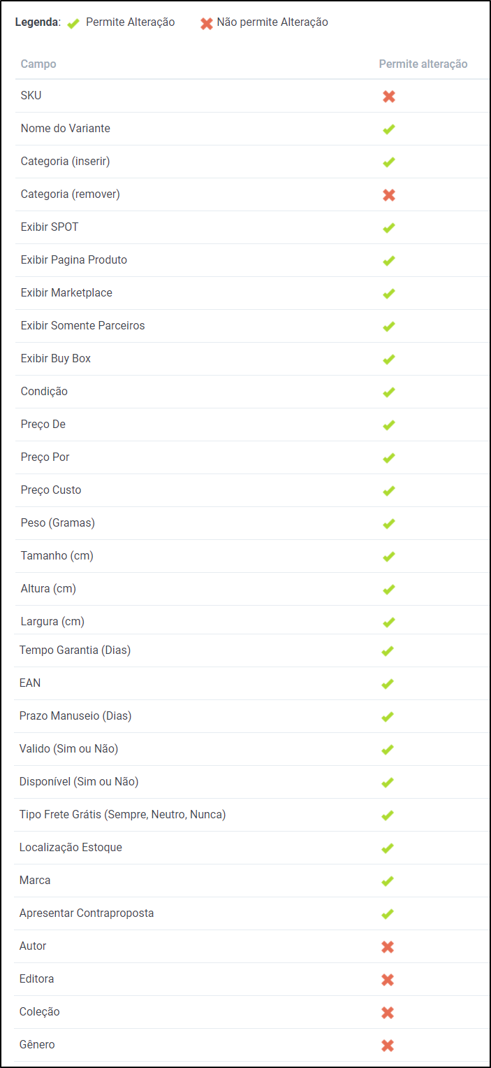Select the Exibir Buy Box field label

pos(56,358)
